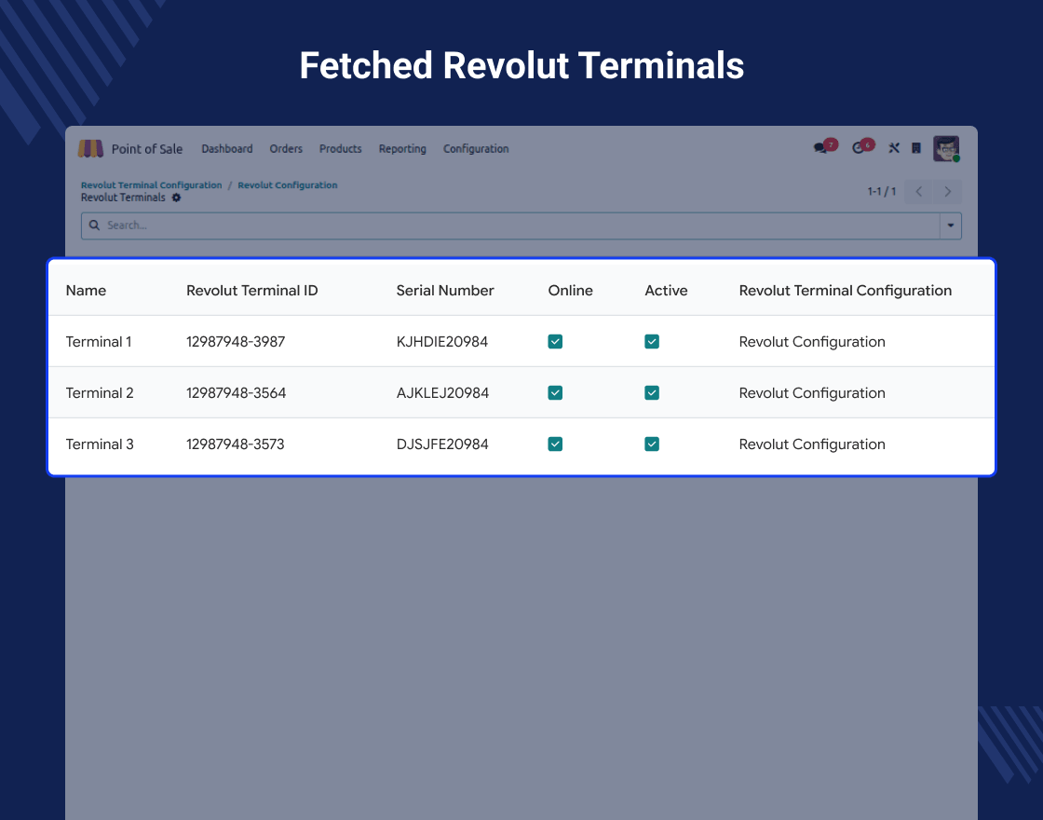Screen dimensions: 1043x820
Task: Open the Terminal 1 row name
Action: pyautogui.click(x=99, y=341)
